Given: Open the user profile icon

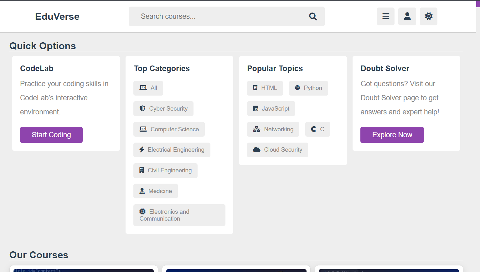Looking at the screenshot, I should [x=407, y=16].
